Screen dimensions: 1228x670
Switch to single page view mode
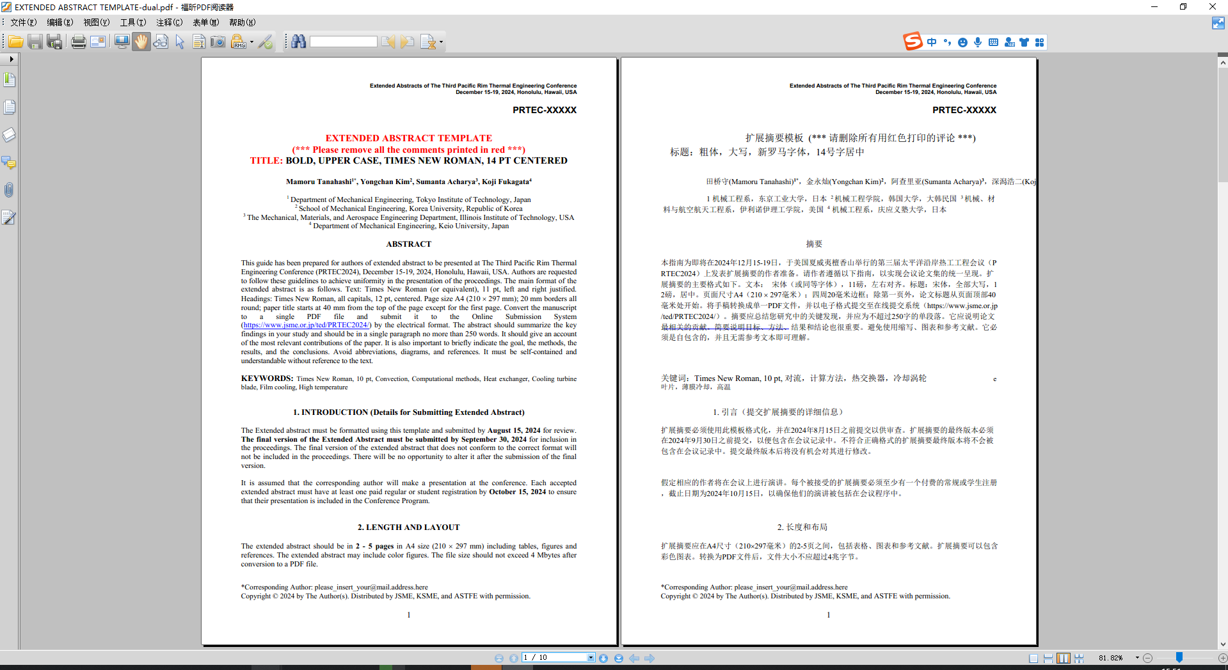(x=1033, y=658)
